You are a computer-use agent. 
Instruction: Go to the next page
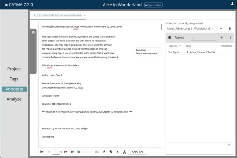[66, 152]
